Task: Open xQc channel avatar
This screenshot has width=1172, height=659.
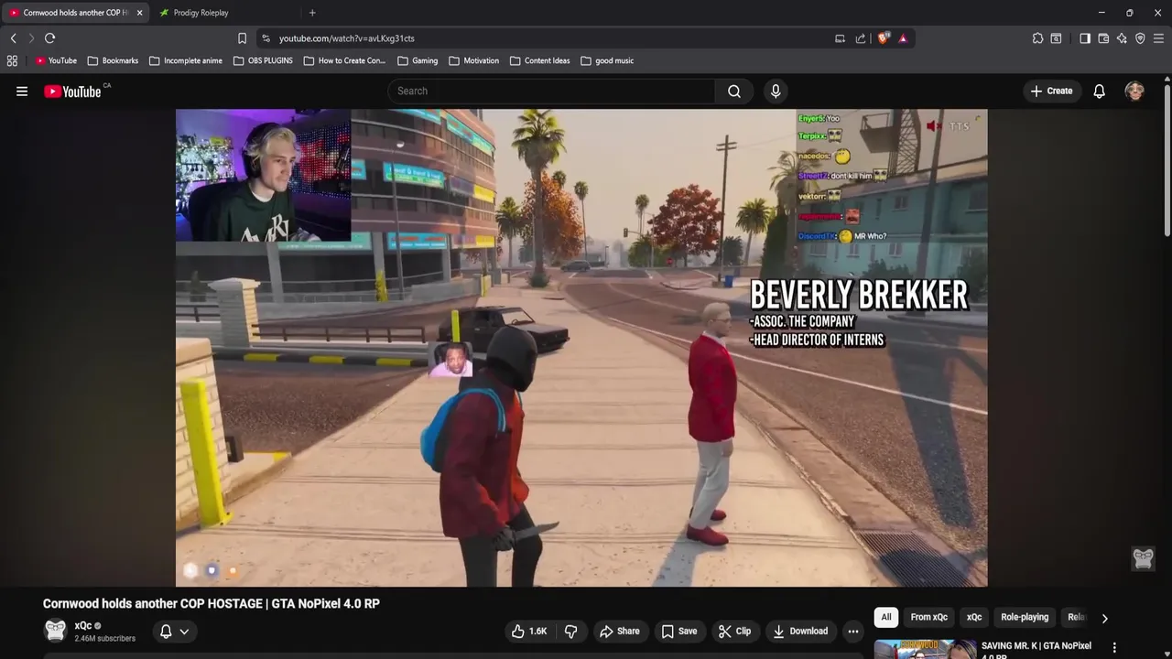Action: pos(56,631)
